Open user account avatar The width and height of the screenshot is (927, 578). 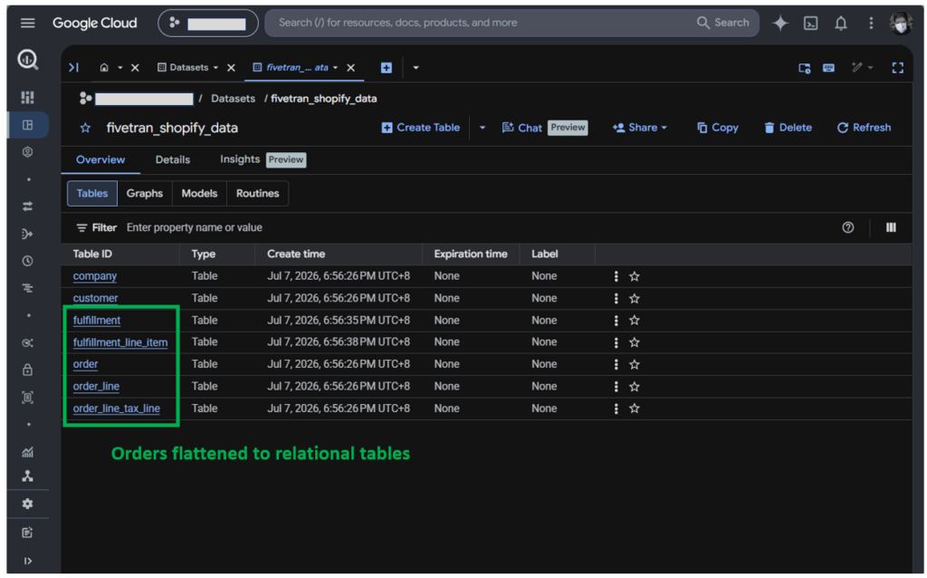[x=901, y=23]
